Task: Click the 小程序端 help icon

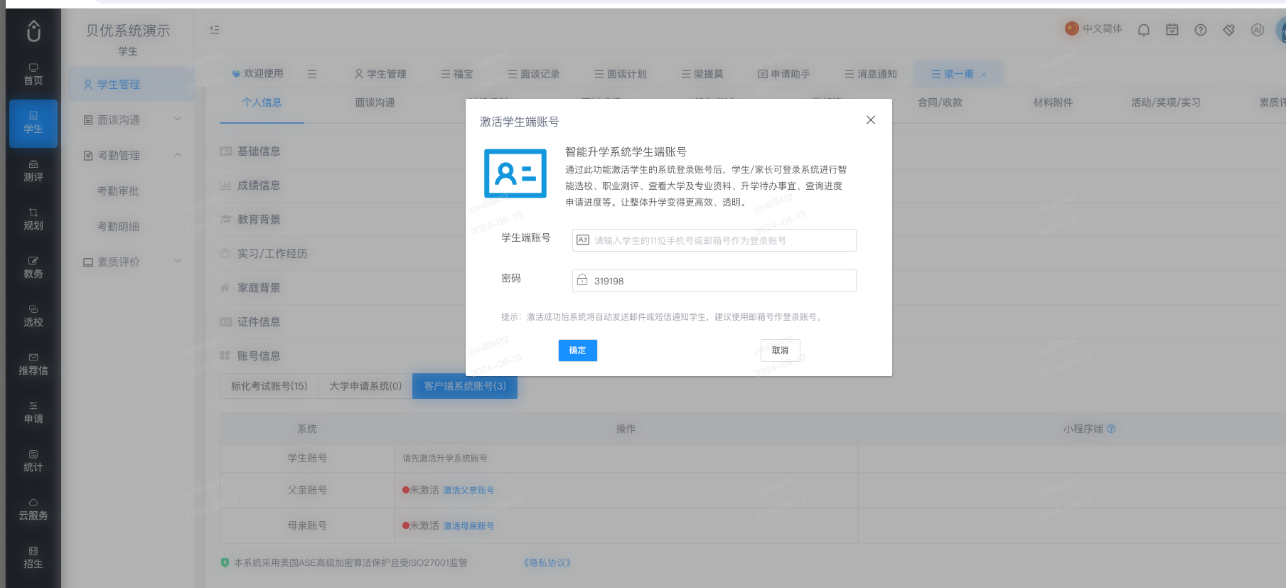Action: (x=1111, y=429)
